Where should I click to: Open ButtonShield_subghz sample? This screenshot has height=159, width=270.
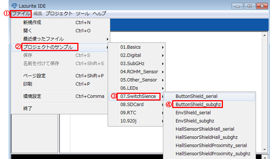tap(210, 105)
